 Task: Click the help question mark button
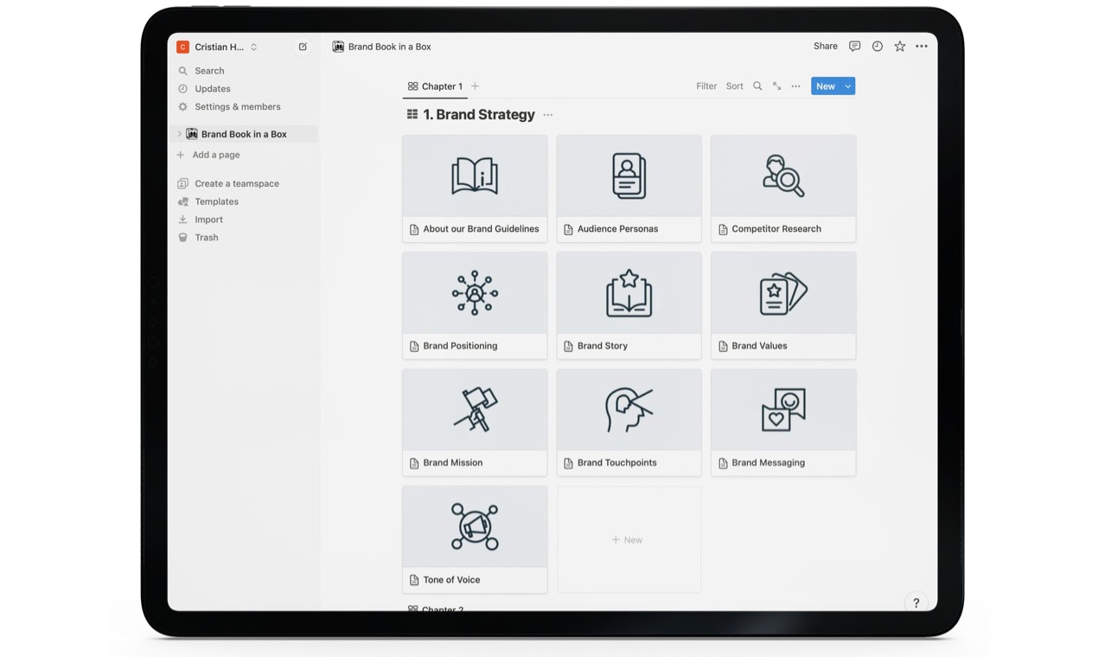[x=916, y=603]
